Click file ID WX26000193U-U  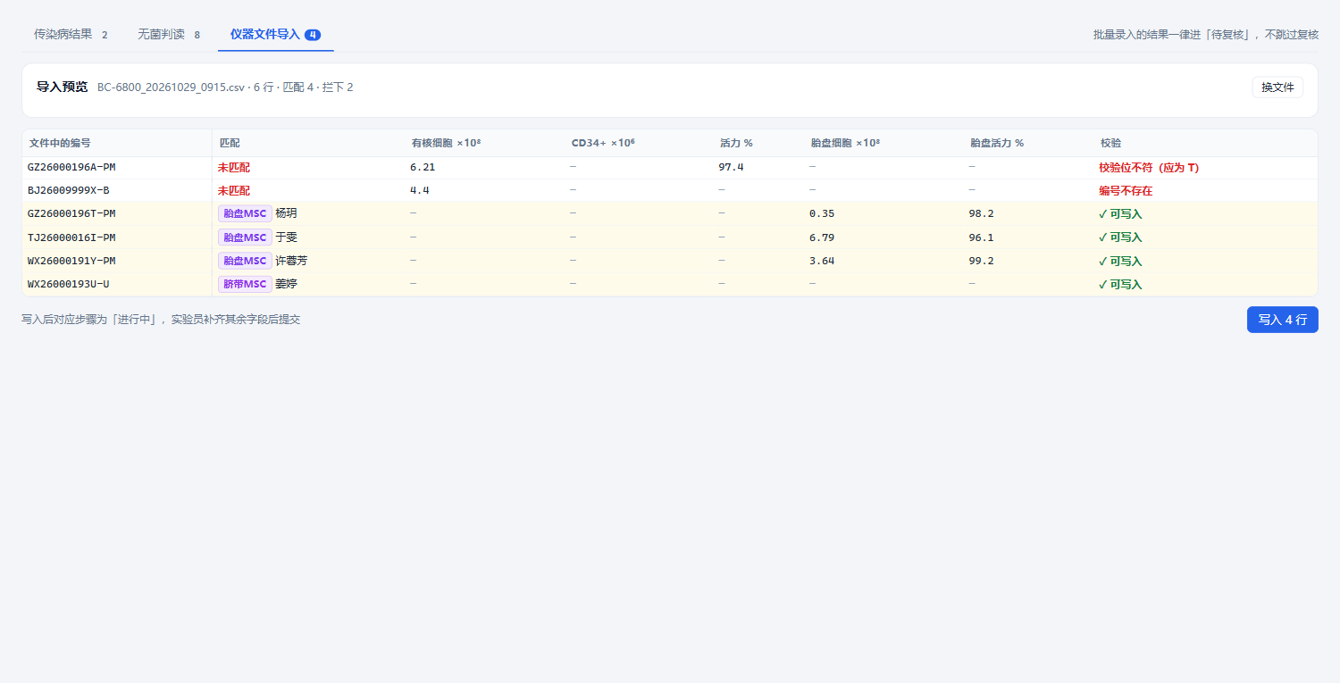[69, 284]
